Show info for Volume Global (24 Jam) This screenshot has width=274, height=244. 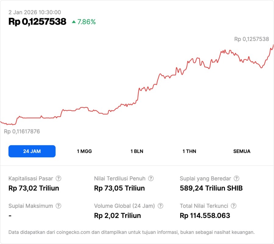coord(160,206)
